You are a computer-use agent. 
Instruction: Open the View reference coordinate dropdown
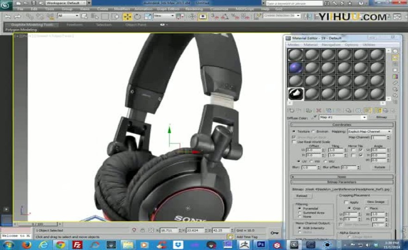[164, 16]
